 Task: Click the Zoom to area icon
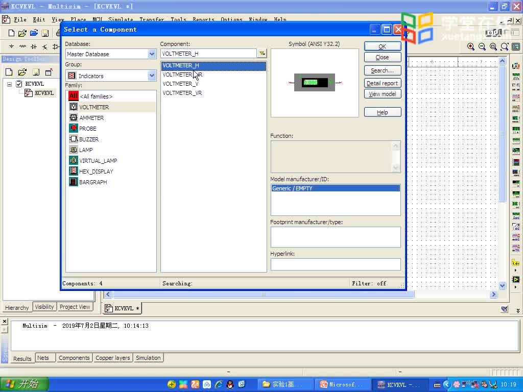tap(493, 46)
